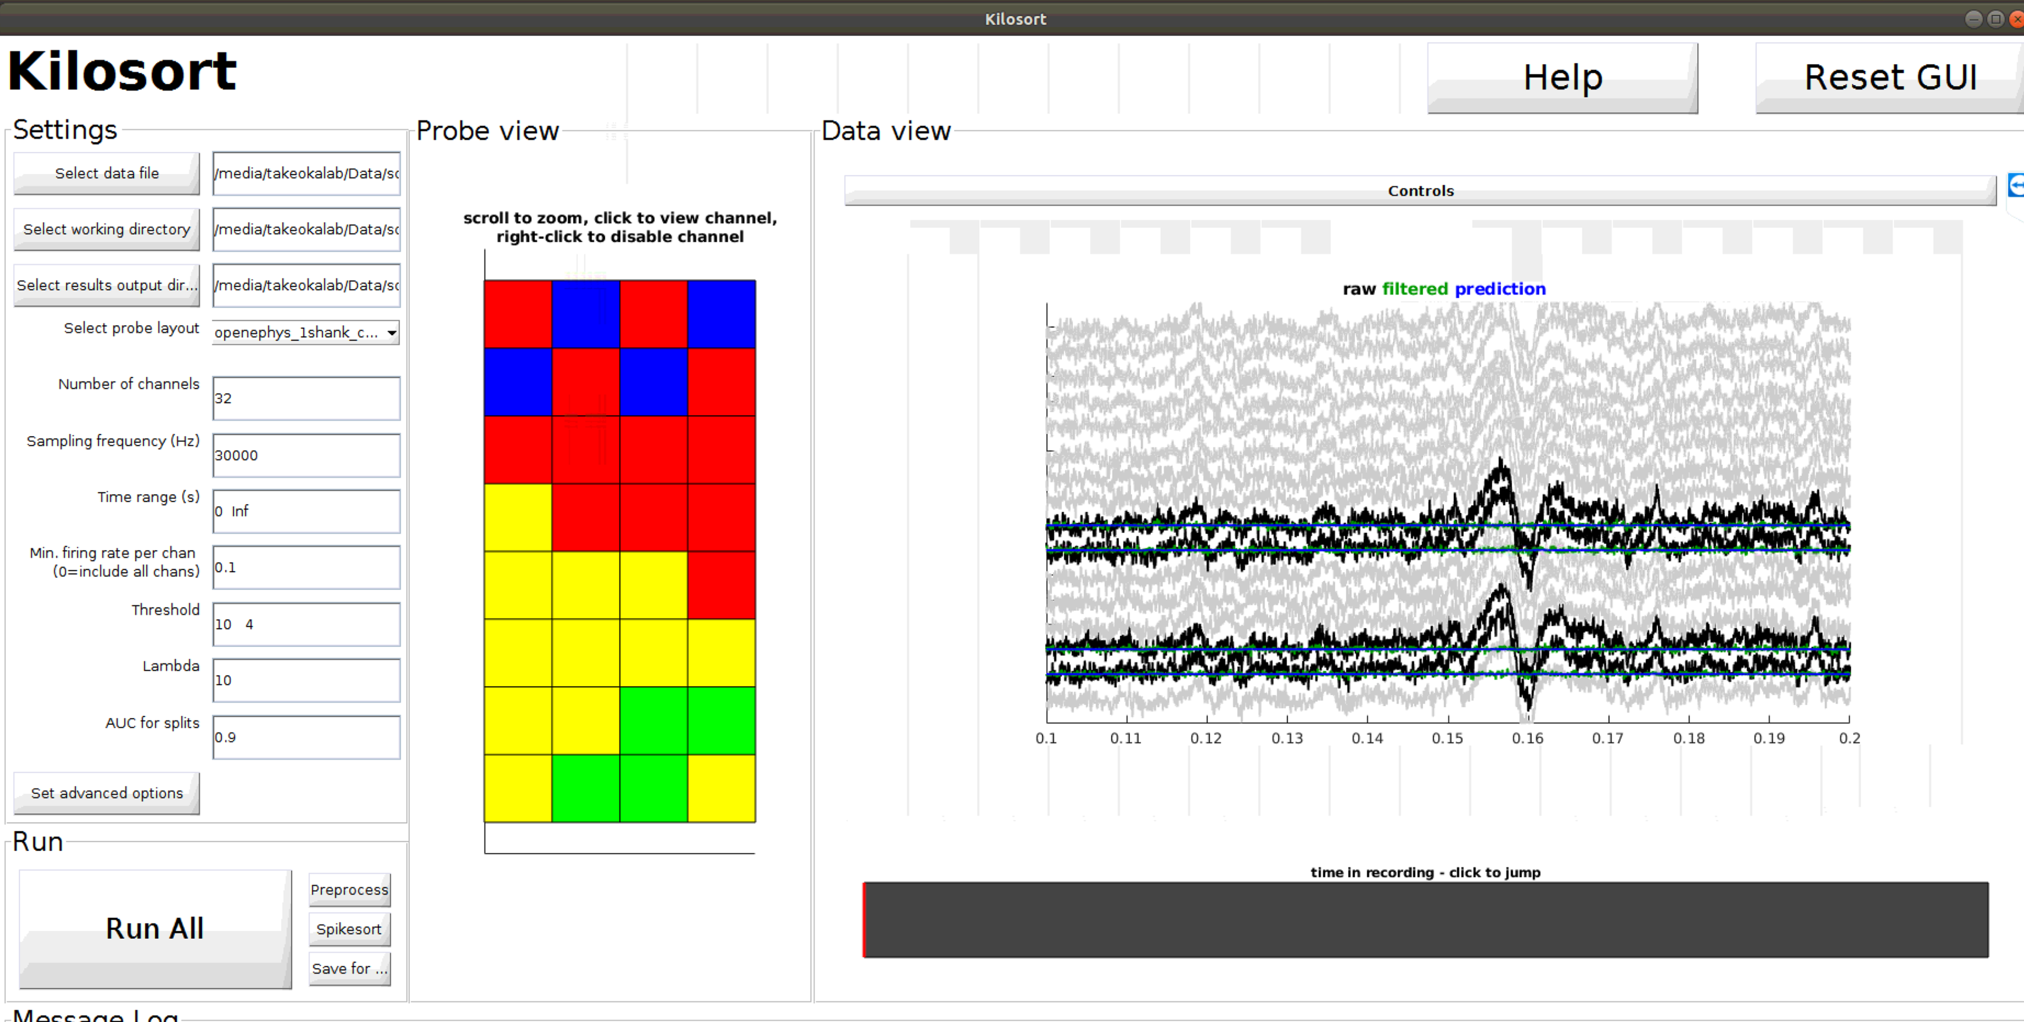This screenshot has width=2024, height=1022.
Task: Start the Preprocess step
Action: [x=349, y=889]
